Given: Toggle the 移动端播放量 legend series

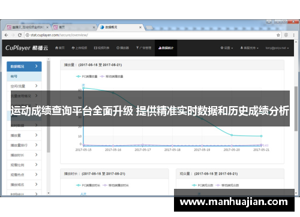Looking at the screenshot, I should [112, 77].
